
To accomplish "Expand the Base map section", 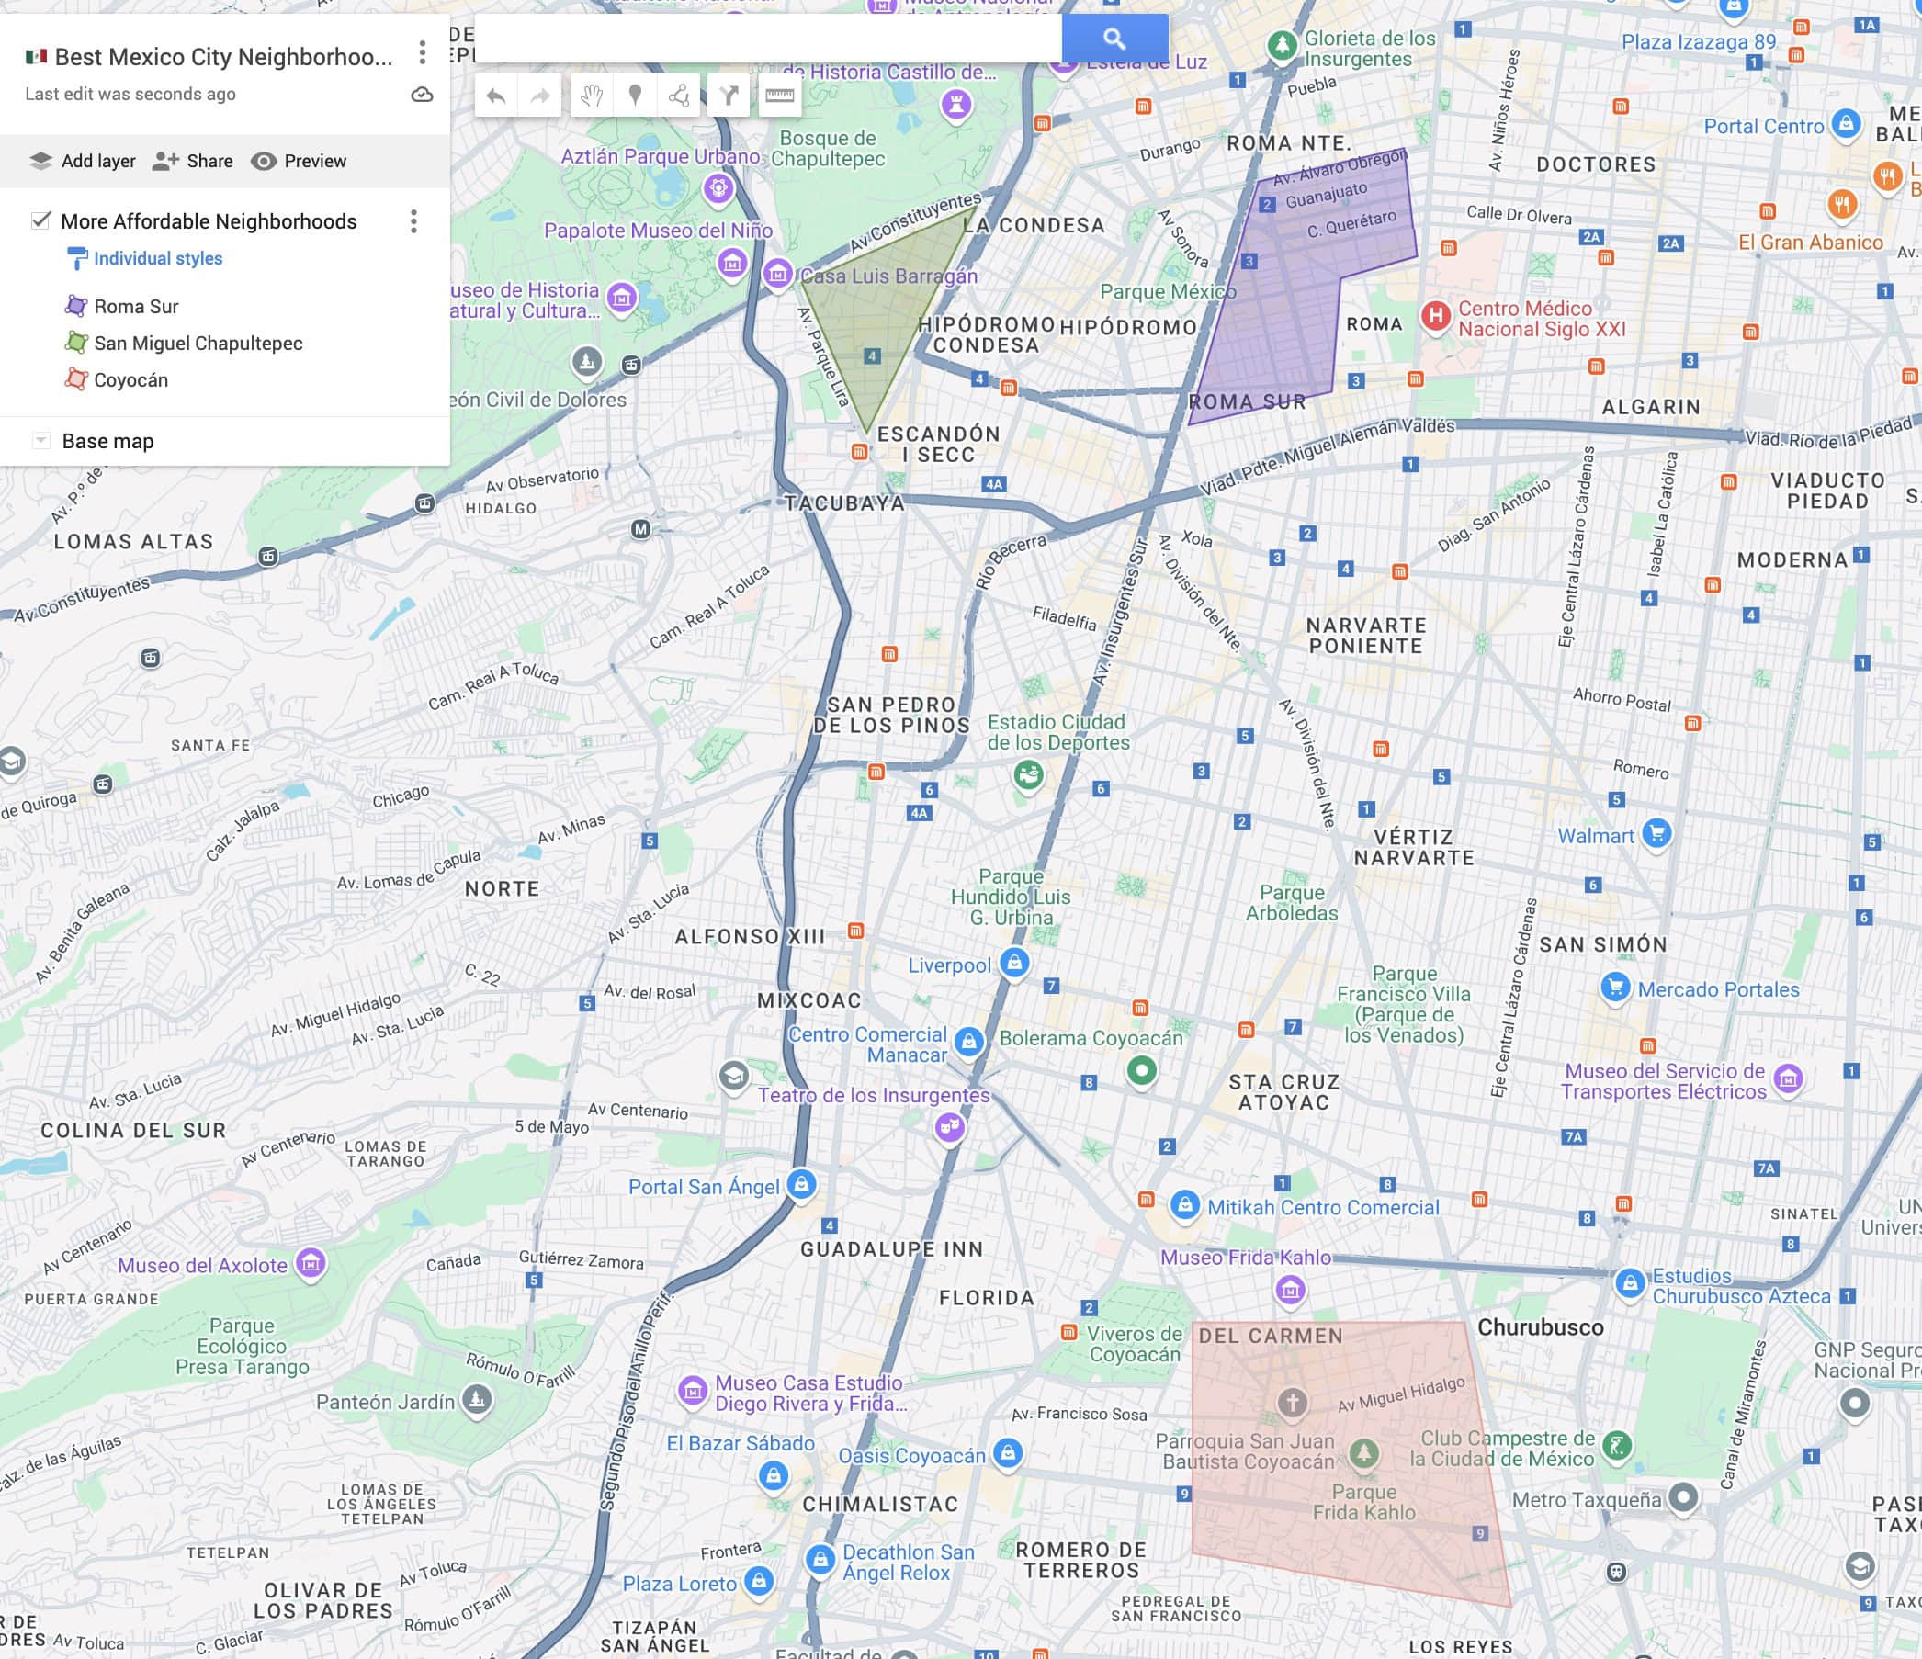I will pyautogui.click(x=40, y=441).
